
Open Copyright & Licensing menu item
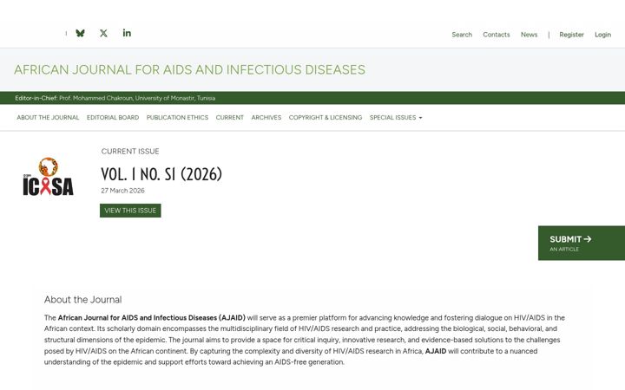point(326,117)
